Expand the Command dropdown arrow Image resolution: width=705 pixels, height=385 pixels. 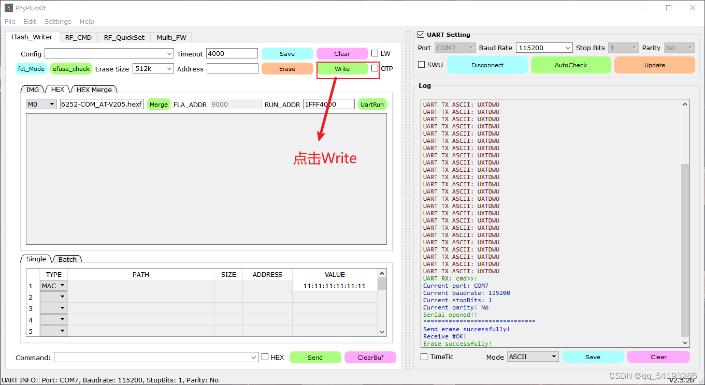point(254,358)
